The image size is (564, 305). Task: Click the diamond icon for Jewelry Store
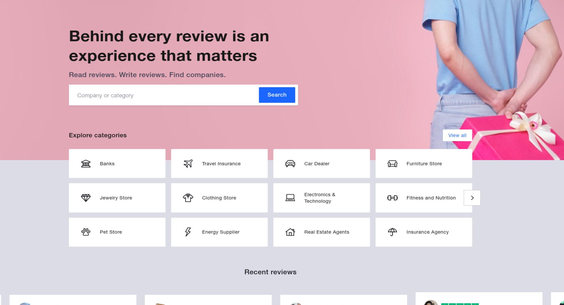pos(86,198)
